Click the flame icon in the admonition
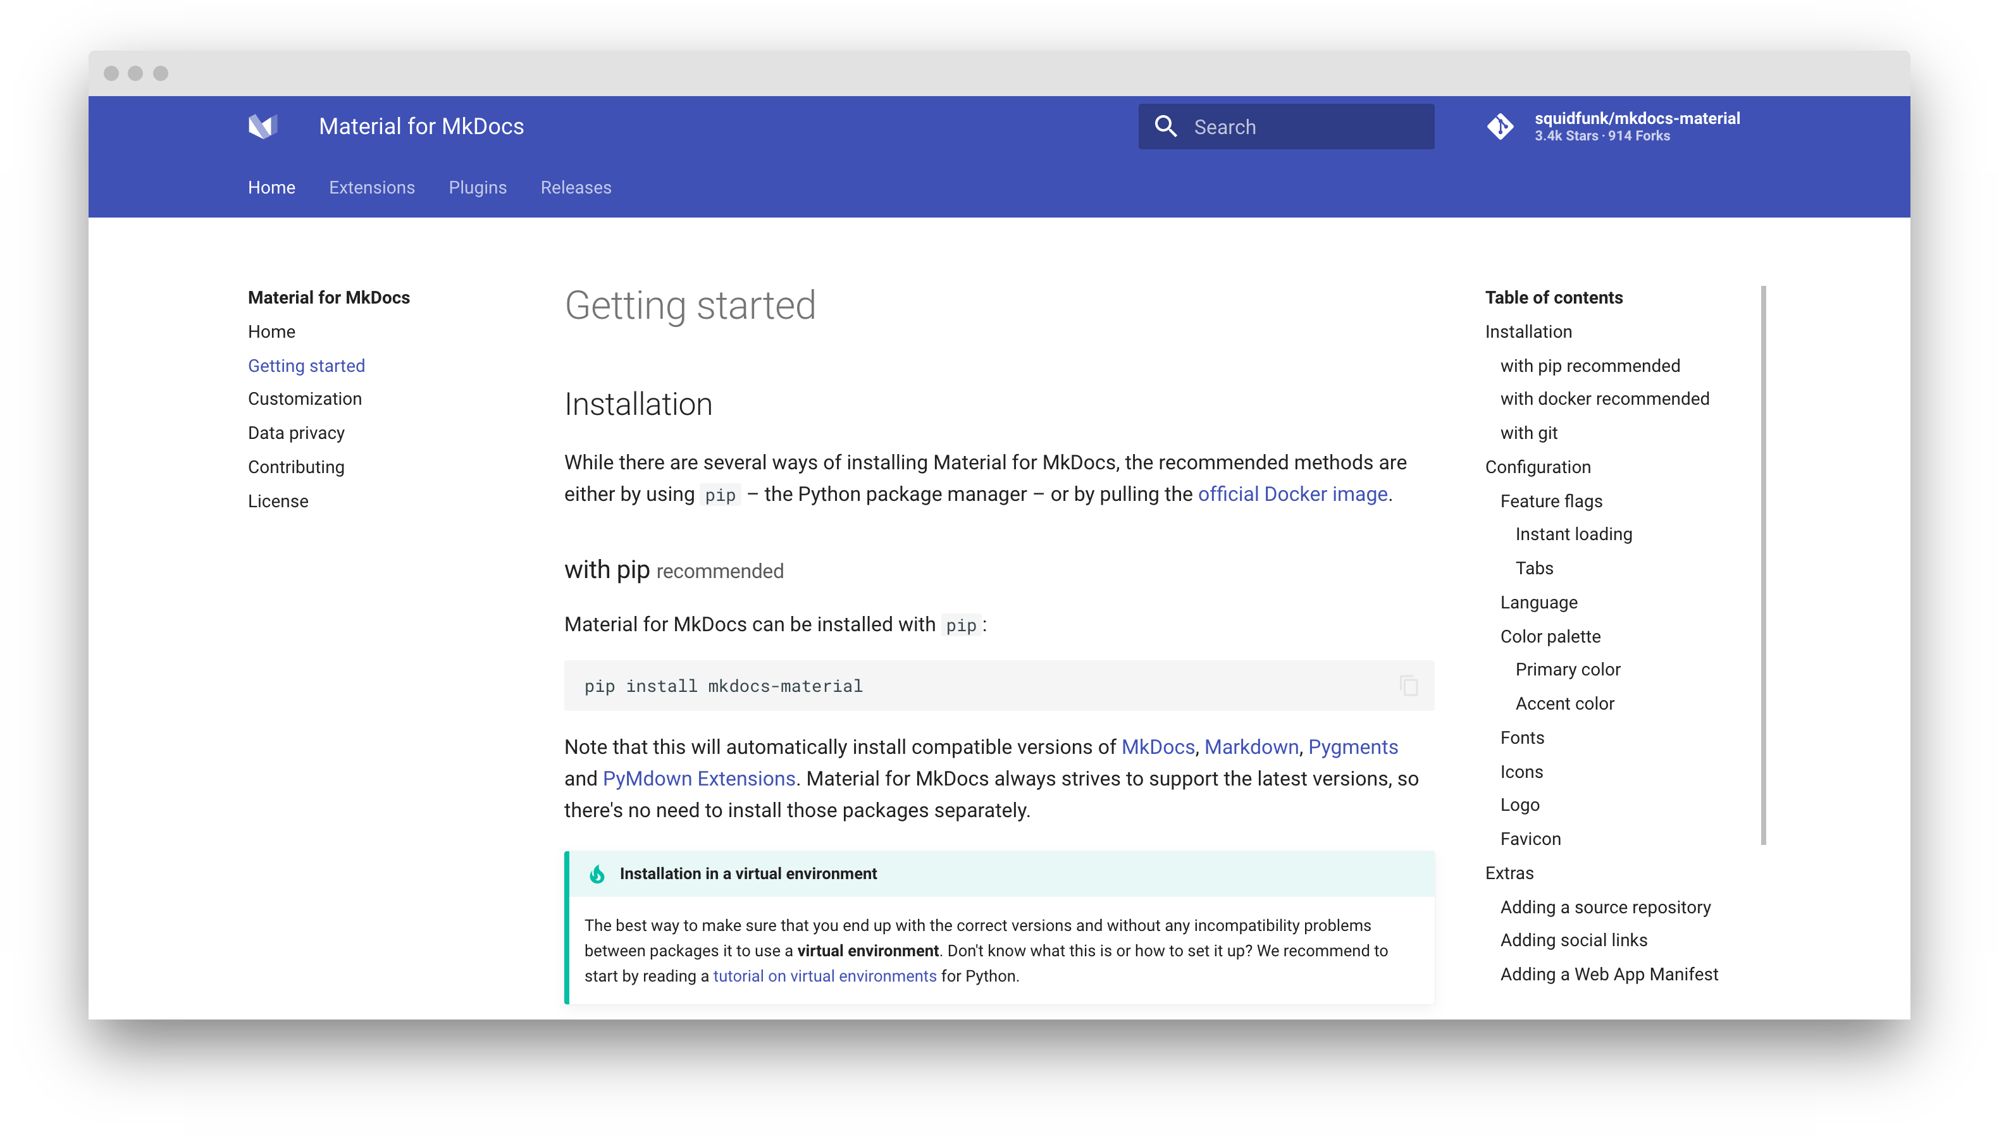 pyautogui.click(x=597, y=873)
